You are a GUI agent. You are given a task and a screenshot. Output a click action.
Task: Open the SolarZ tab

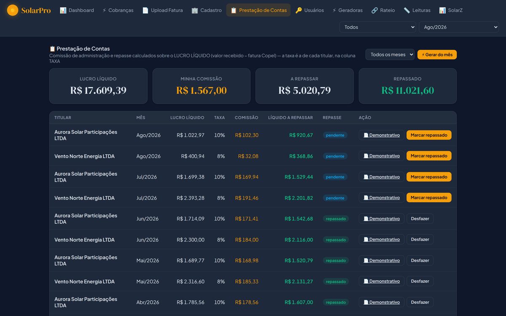(451, 10)
